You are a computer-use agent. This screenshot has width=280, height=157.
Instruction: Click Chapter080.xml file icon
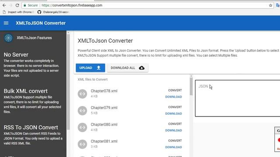coord(82,127)
